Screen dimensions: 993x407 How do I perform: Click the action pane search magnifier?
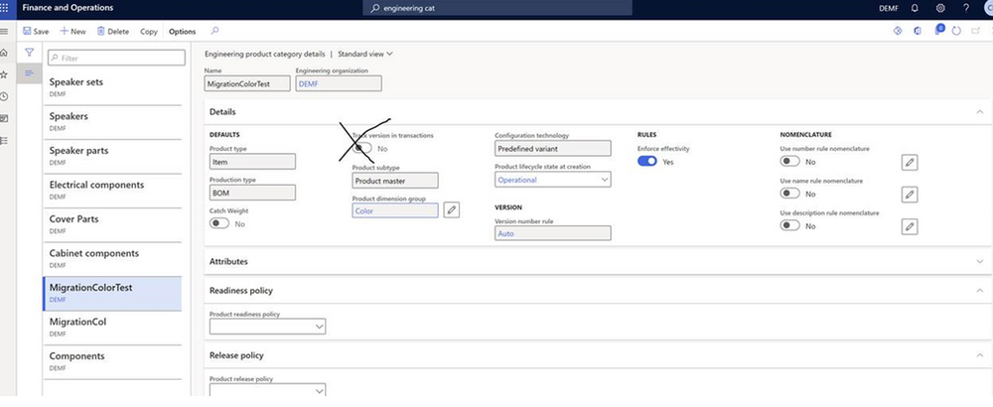[x=214, y=31]
